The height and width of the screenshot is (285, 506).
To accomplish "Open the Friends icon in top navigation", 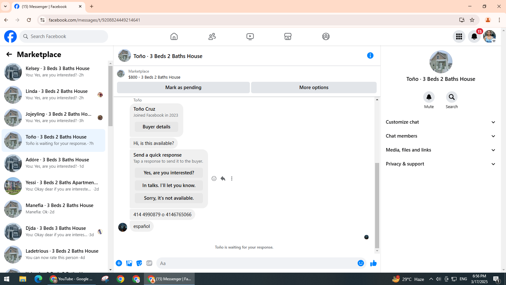I will 212,36.
